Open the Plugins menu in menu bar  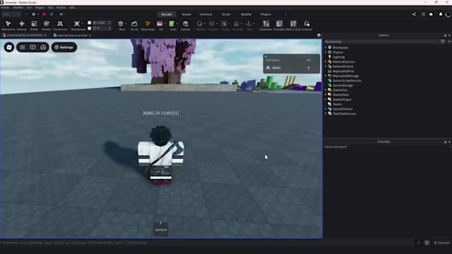click(x=40, y=7)
